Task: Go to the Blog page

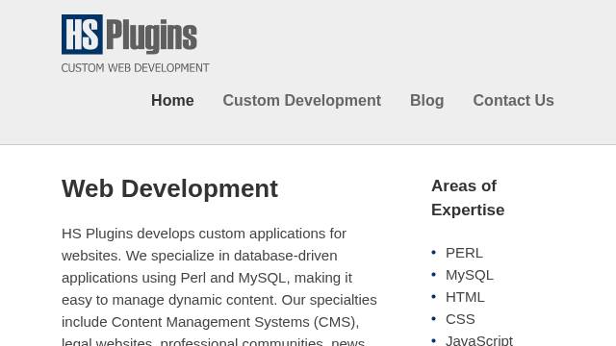Action: (426, 100)
